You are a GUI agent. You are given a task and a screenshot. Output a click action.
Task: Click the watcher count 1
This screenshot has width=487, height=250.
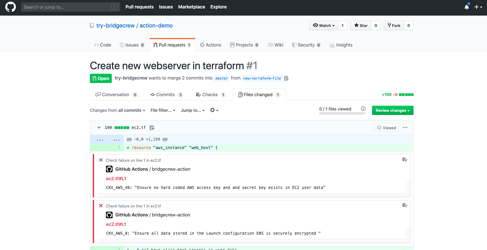coord(342,26)
